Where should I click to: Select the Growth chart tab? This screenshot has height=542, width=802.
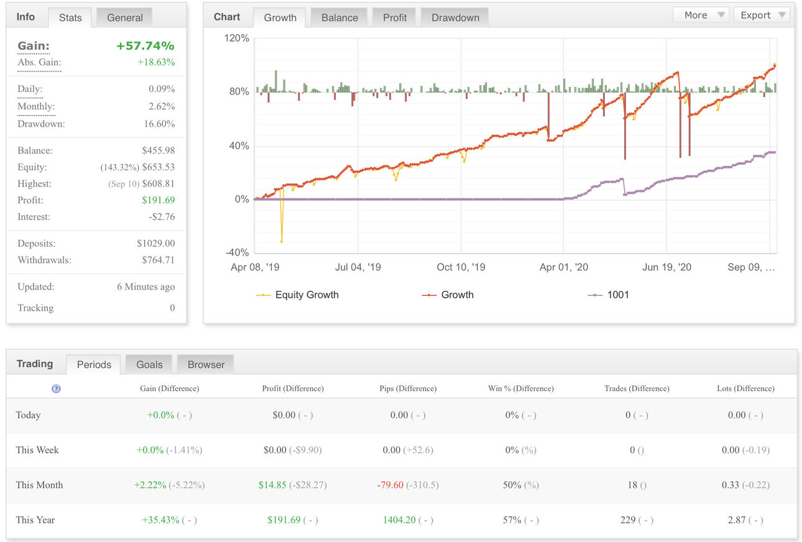click(280, 17)
